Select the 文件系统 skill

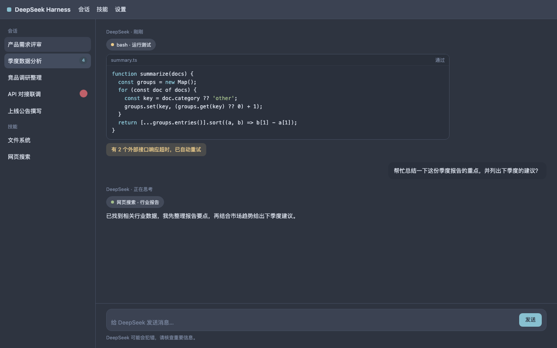47,140
